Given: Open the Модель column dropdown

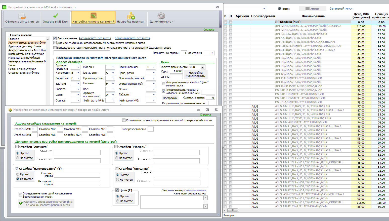Looking at the screenshot, I should tap(113, 67).
